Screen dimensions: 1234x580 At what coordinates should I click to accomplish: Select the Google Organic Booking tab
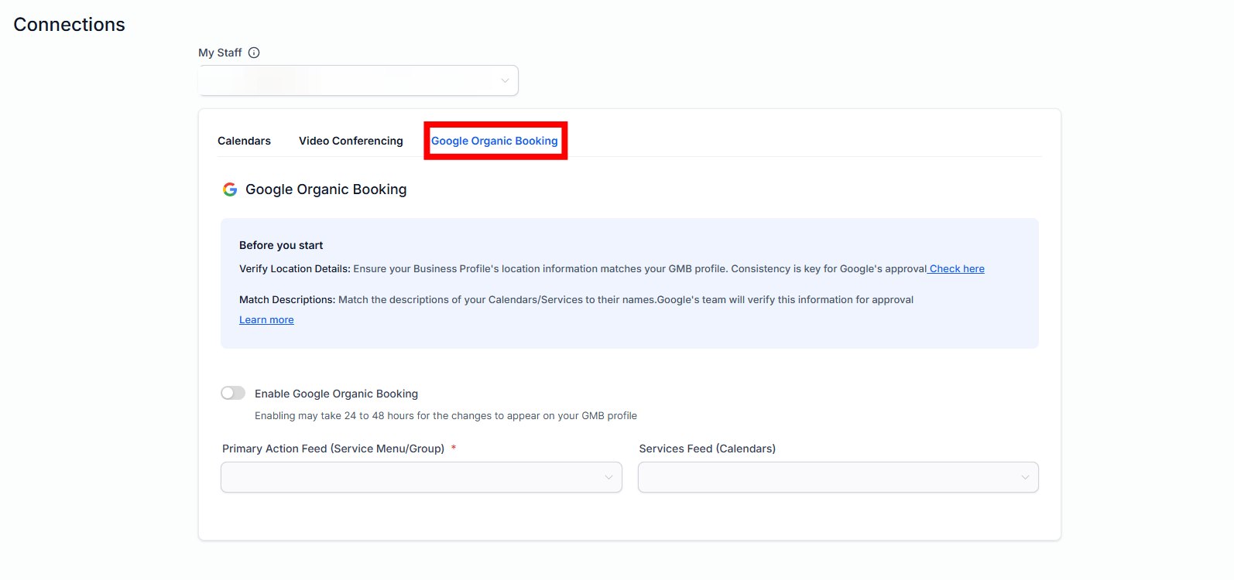pos(494,141)
